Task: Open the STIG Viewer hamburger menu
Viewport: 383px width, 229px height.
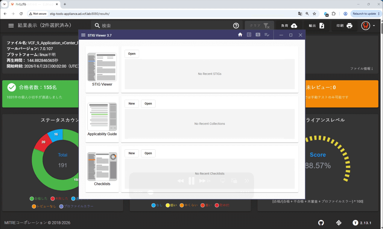Action: pyautogui.click(x=83, y=35)
